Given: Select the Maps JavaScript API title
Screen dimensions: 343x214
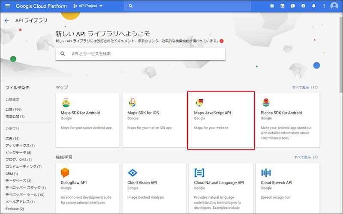Looking at the screenshot, I should click(x=212, y=113).
